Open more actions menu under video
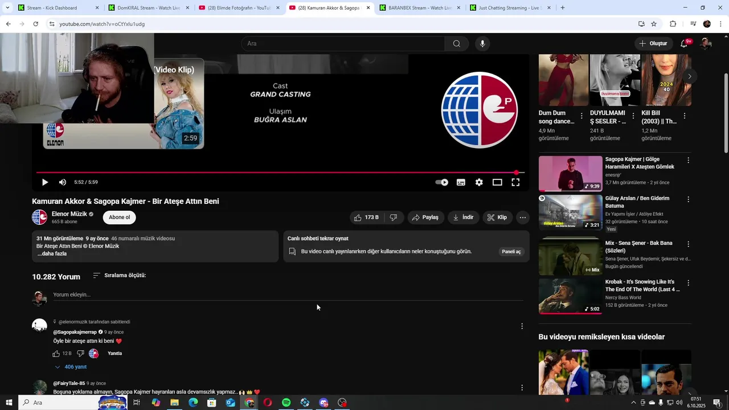Screen dimensions: 729x410 [x=522, y=218]
